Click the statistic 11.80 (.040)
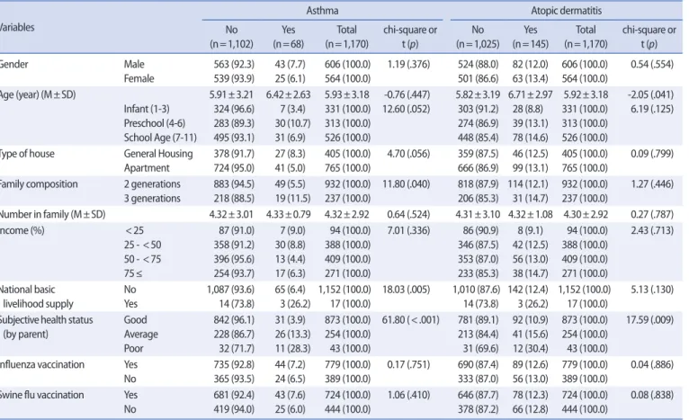 [406, 184]
